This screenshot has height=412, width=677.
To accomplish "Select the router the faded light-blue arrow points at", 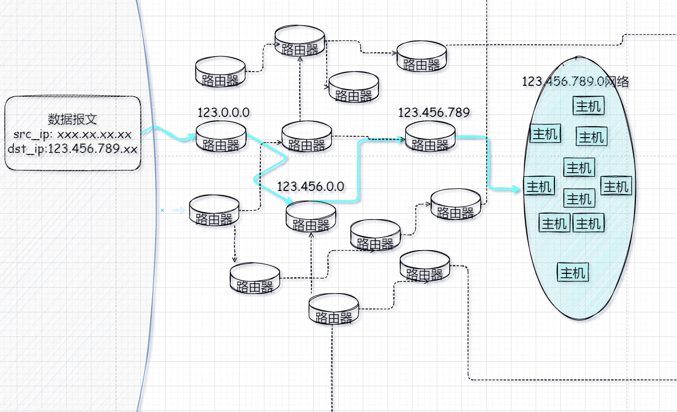I will 214,210.
